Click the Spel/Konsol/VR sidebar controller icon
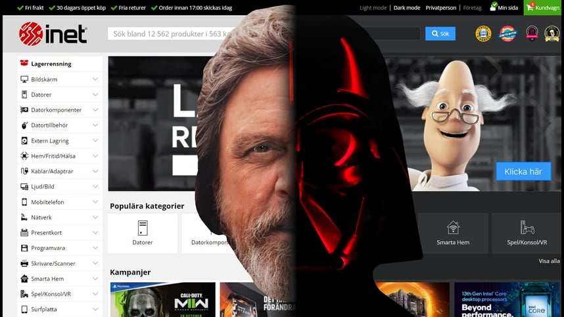Image resolution: width=564 pixels, height=317 pixels. 24,294
